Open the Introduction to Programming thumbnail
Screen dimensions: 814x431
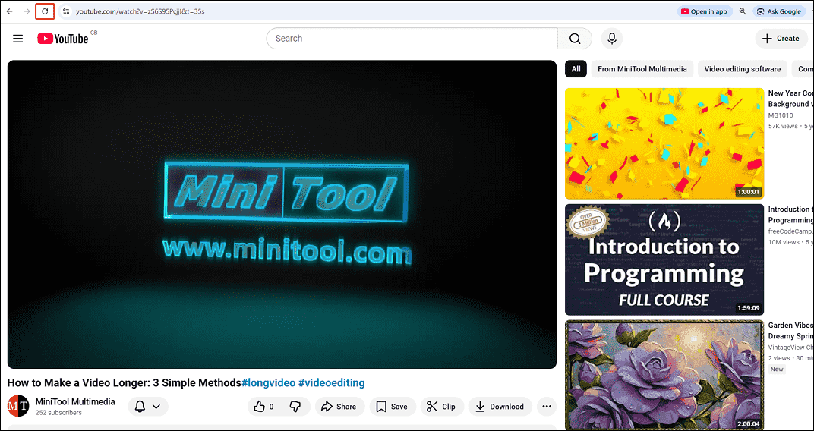(x=664, y=260)
